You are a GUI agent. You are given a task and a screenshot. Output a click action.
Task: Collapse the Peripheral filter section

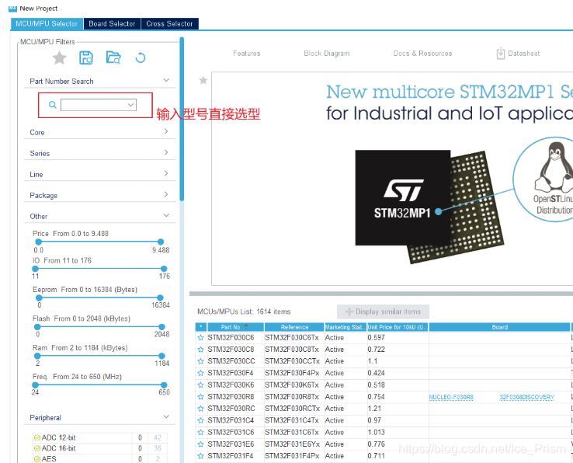(166, 416)
